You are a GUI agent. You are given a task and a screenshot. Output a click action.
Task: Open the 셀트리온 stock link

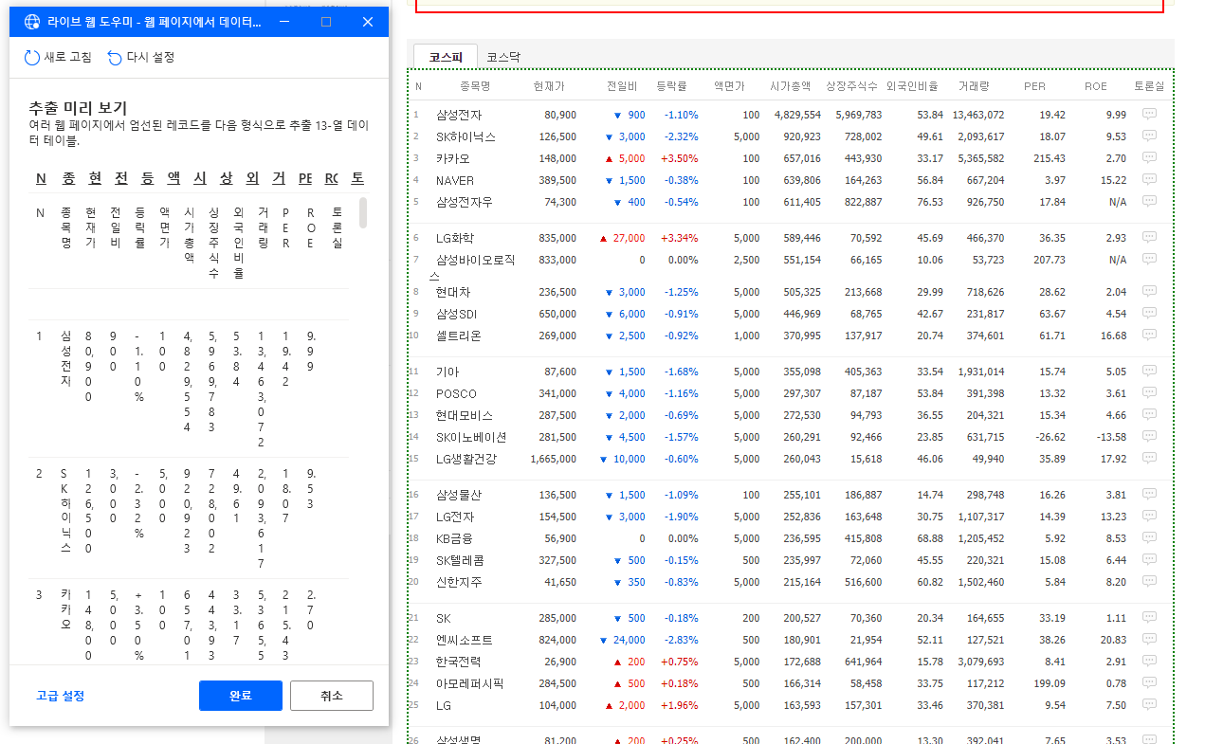pyautogui.click(x=459, y=336)
